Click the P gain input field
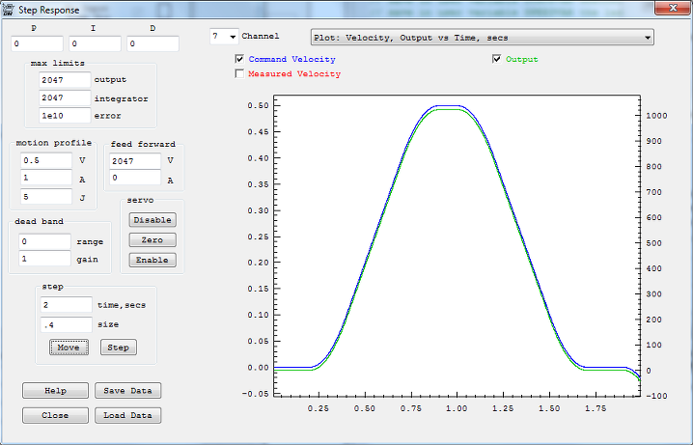The width and height of the screenshot is (693, 445). (38, 44)
